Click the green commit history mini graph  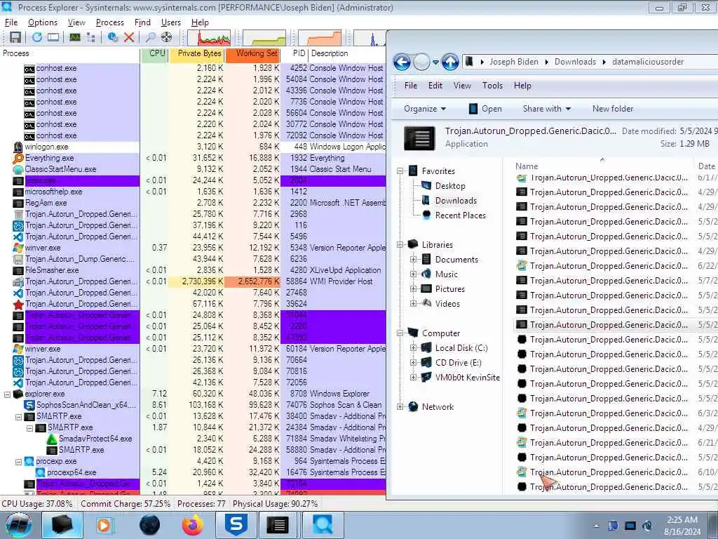pyautogui.click(x=264, y=38)
